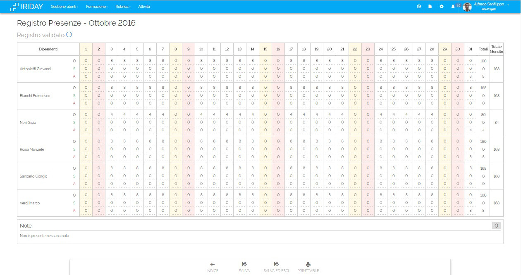521x275 pixels.
Task: Select the day 15 column header
Action: 265,49
